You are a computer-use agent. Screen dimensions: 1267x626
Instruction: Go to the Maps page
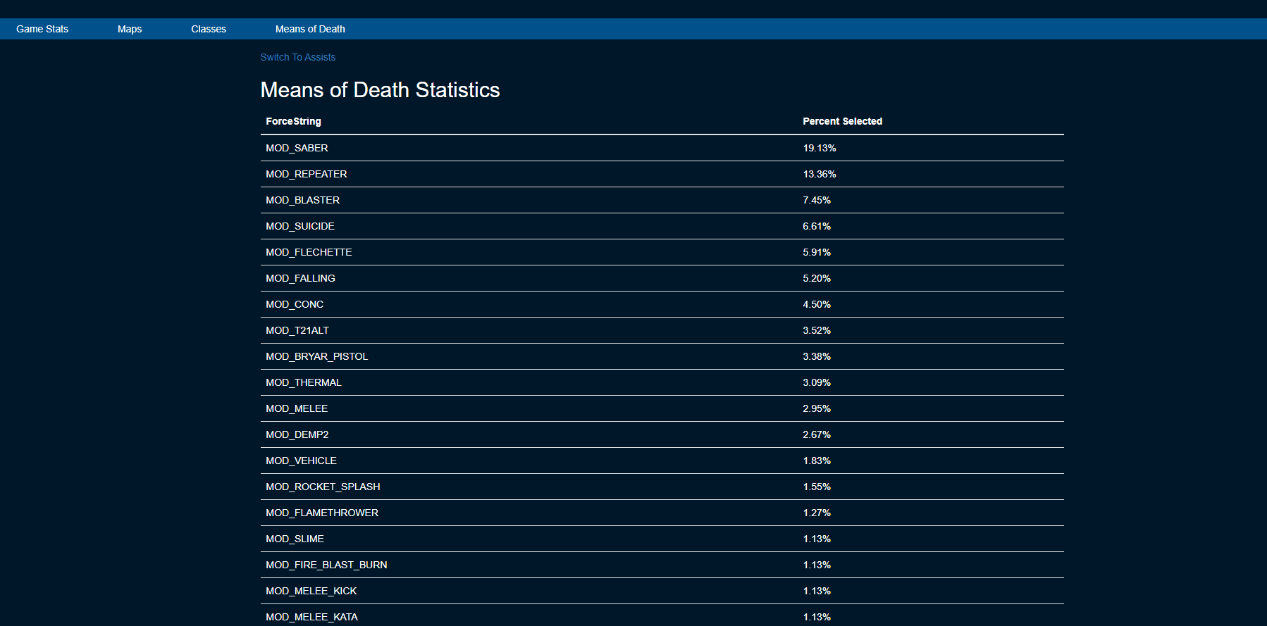click(130, 29)
